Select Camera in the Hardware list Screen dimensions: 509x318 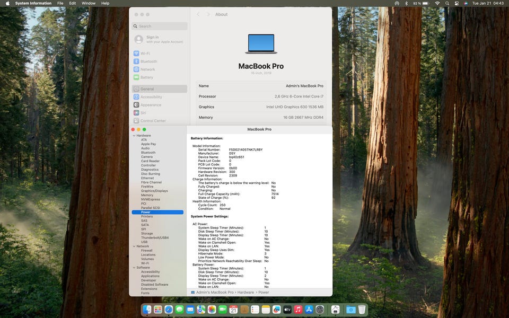coord(147,157)
